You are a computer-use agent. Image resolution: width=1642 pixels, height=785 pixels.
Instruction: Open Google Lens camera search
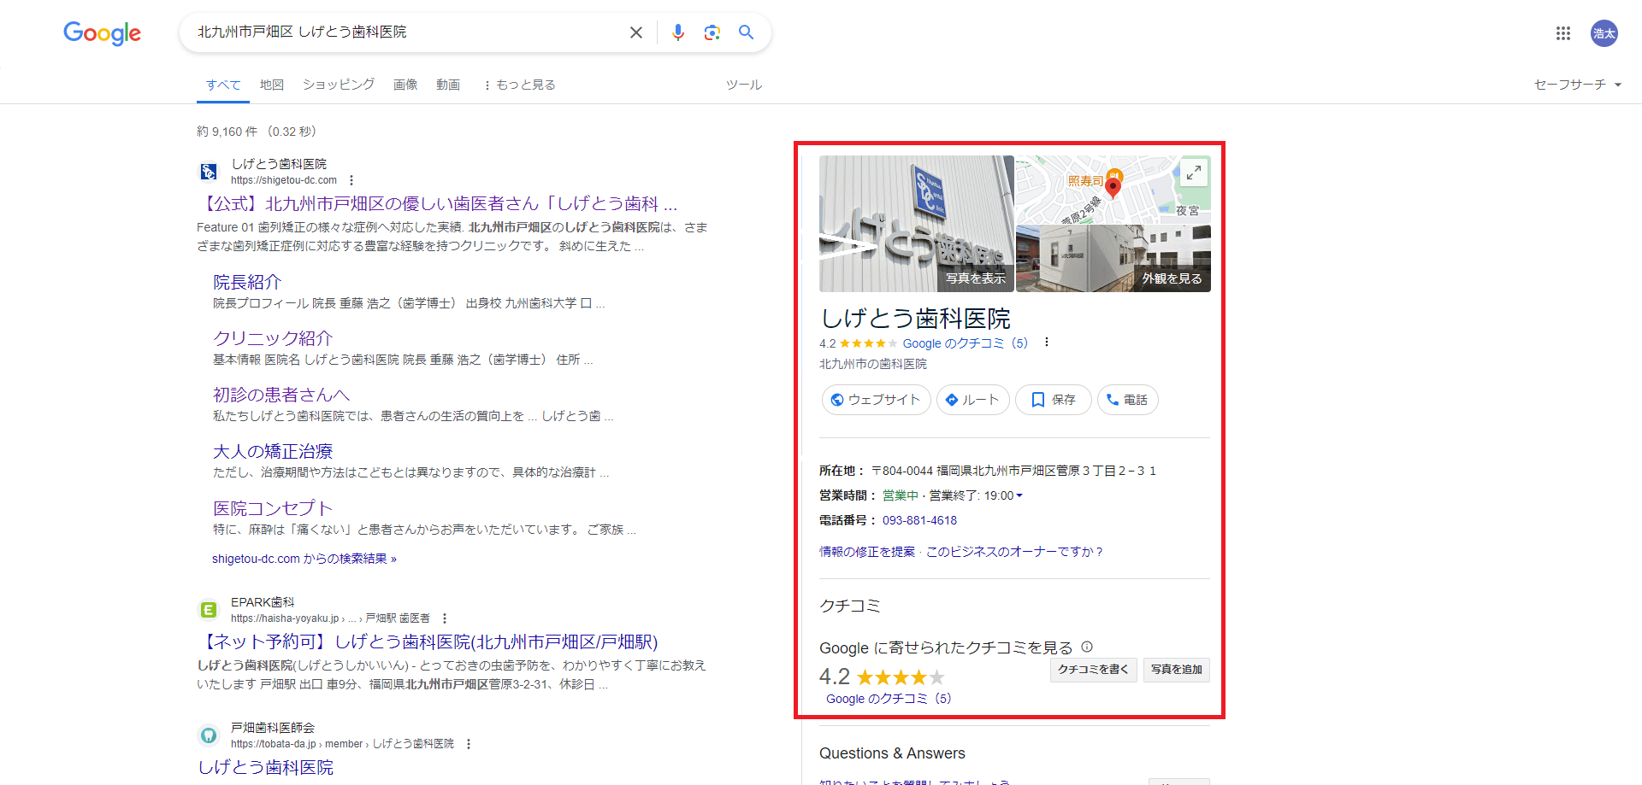(712, 32)
